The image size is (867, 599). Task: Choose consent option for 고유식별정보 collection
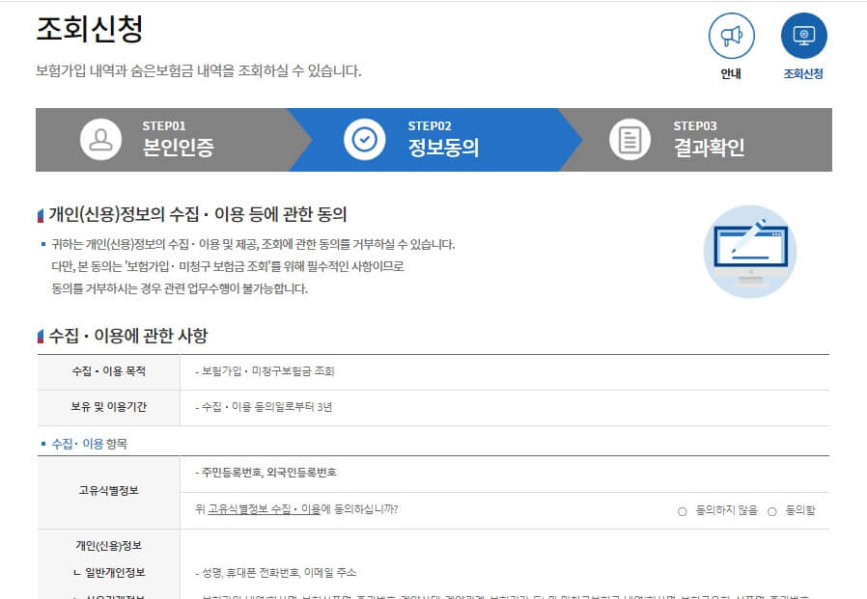(772, 511)
